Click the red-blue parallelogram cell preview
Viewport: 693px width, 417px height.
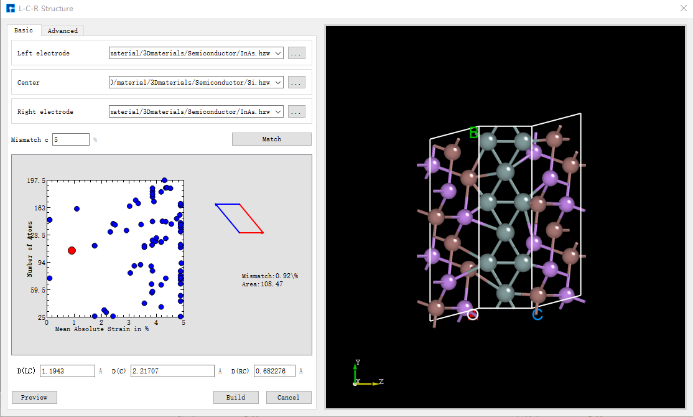click(240, 218)
